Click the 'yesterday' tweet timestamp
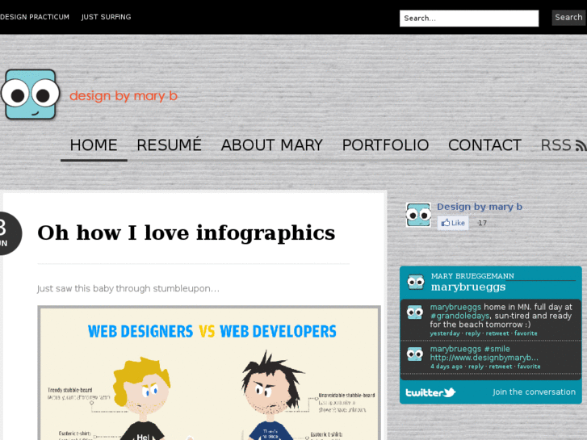587x440 pixels. (x=445, y=333)
